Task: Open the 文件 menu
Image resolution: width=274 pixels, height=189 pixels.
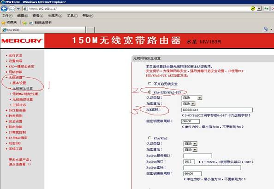Action: (x=7, y=16)
